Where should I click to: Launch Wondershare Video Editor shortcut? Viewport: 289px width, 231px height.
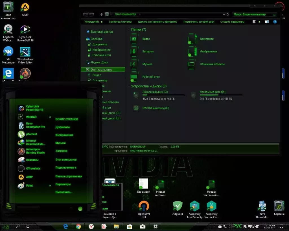click(x=25, y=55)
